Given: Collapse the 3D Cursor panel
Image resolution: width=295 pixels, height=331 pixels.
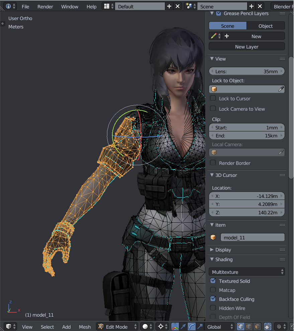Looking at the screenshot, I should (x=212, y=175).
